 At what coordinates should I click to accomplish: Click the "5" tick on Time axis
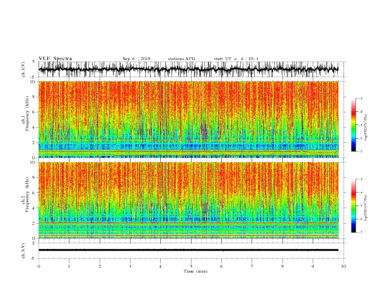pyautogui.click(x=191, y=266)
